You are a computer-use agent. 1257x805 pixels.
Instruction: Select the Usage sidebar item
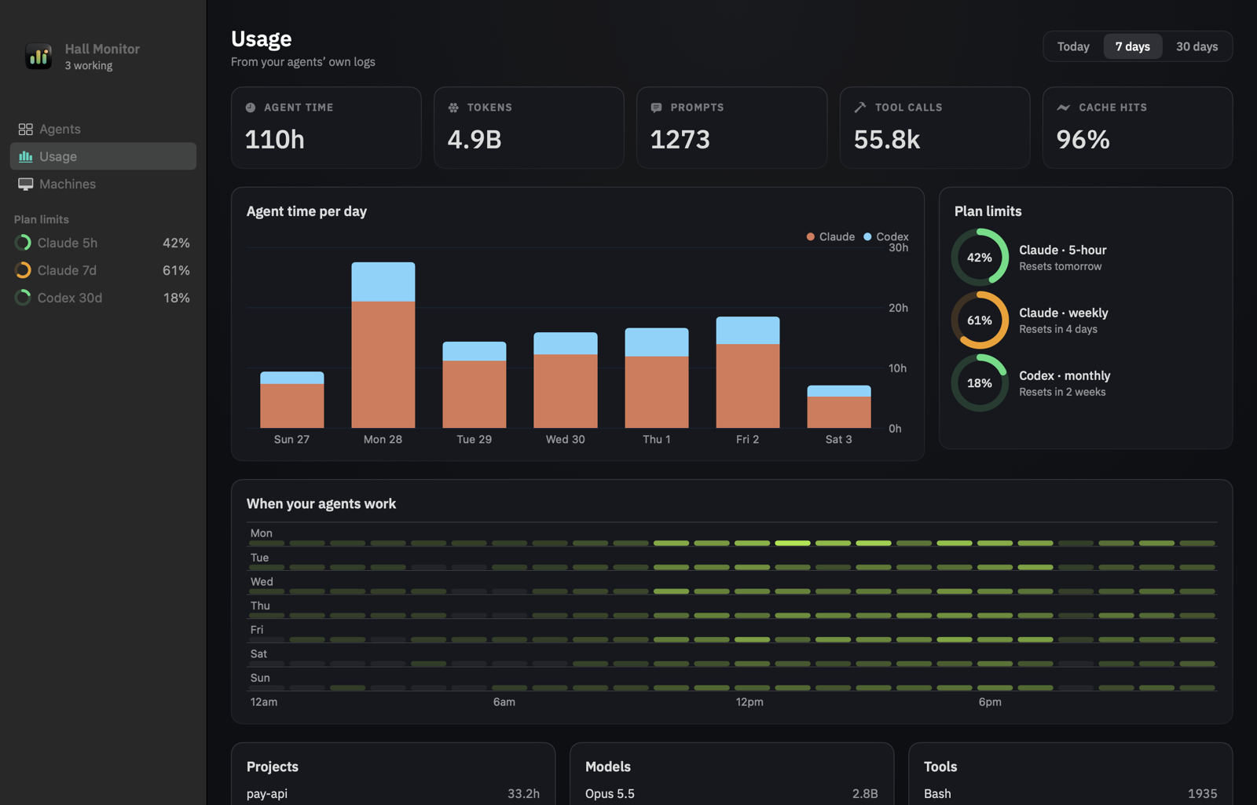click(x=103, y=156)
